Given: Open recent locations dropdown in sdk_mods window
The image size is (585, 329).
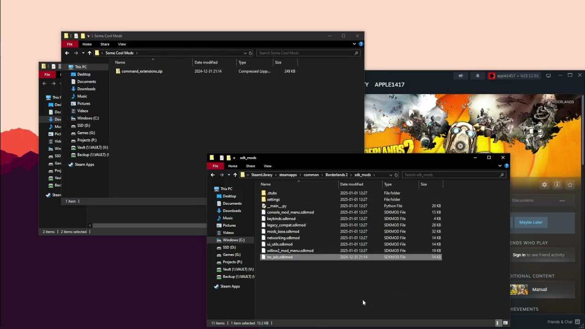Looking at the screenshot, I should (229, 175).
